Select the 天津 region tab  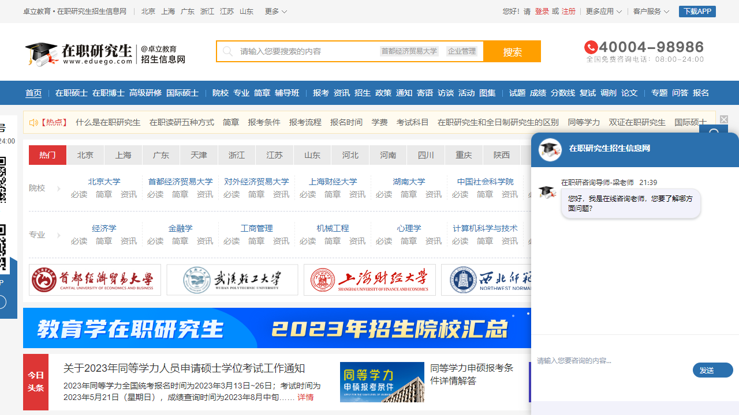[199, 155]
